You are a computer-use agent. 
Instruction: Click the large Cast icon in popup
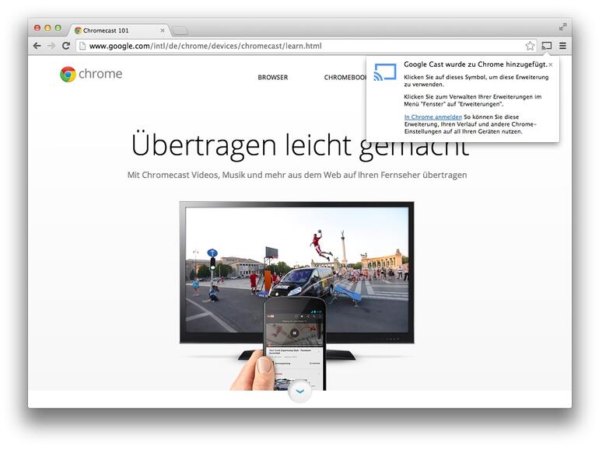coord(385,71)
